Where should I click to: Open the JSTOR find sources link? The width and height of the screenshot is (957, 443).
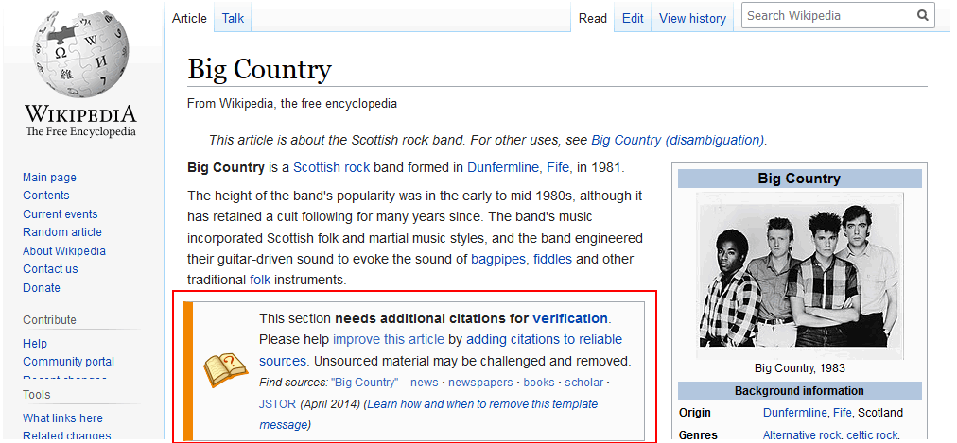click(x=277, y=404)
